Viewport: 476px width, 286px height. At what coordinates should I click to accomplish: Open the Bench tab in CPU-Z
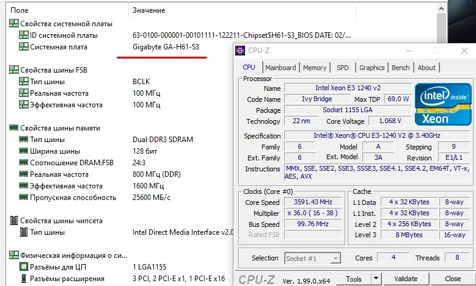pyautogui.click(x=400, y=68)
